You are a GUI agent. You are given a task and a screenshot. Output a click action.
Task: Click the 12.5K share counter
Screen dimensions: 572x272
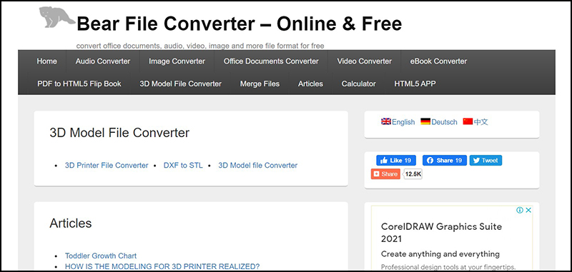(413, 174)
